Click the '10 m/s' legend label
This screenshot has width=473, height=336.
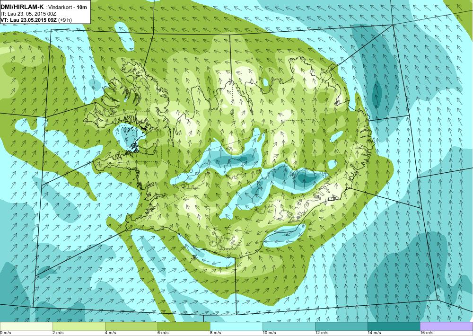tap(270, 333)
